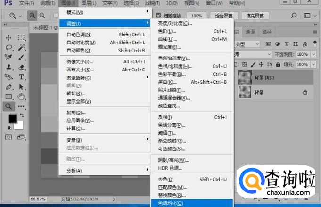Toggle lock position
This screenshot has width=321, height=207.
(x=261, y=64)
